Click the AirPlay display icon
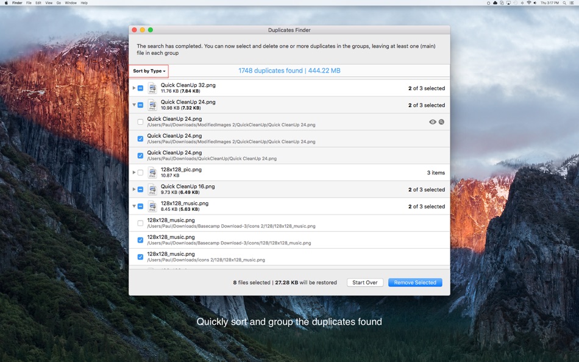The image size is (579, 362). [508, 2]
